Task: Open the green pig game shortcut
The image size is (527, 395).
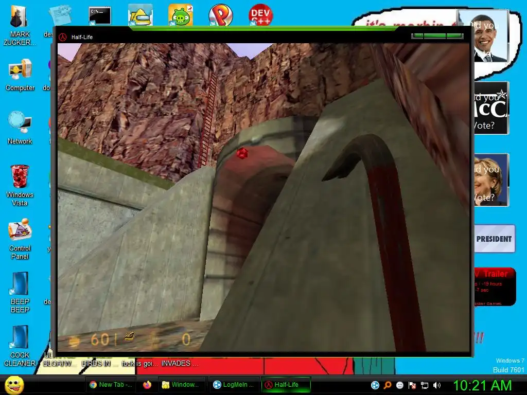Action: click(x=181, y=15)
